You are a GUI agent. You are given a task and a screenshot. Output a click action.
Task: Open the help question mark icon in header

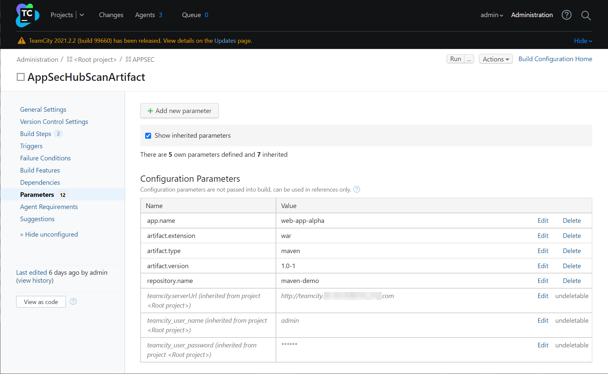point(566,15)
